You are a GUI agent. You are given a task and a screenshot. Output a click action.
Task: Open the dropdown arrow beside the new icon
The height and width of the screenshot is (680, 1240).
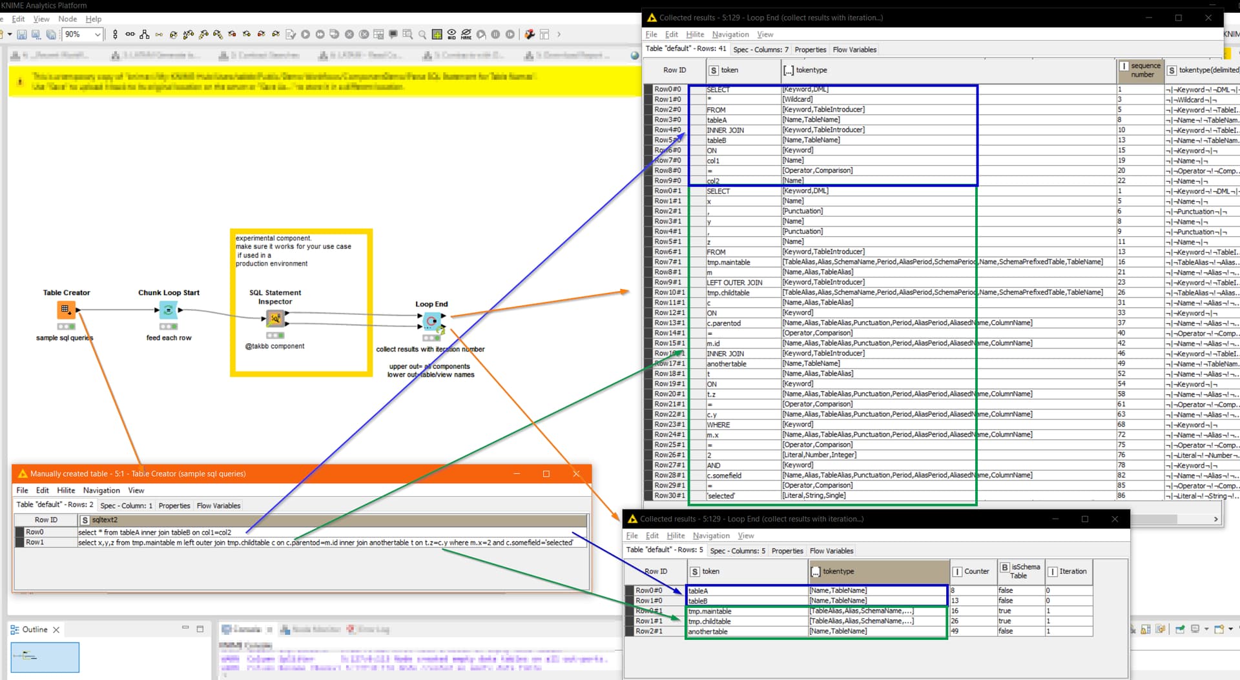(10, 34)
